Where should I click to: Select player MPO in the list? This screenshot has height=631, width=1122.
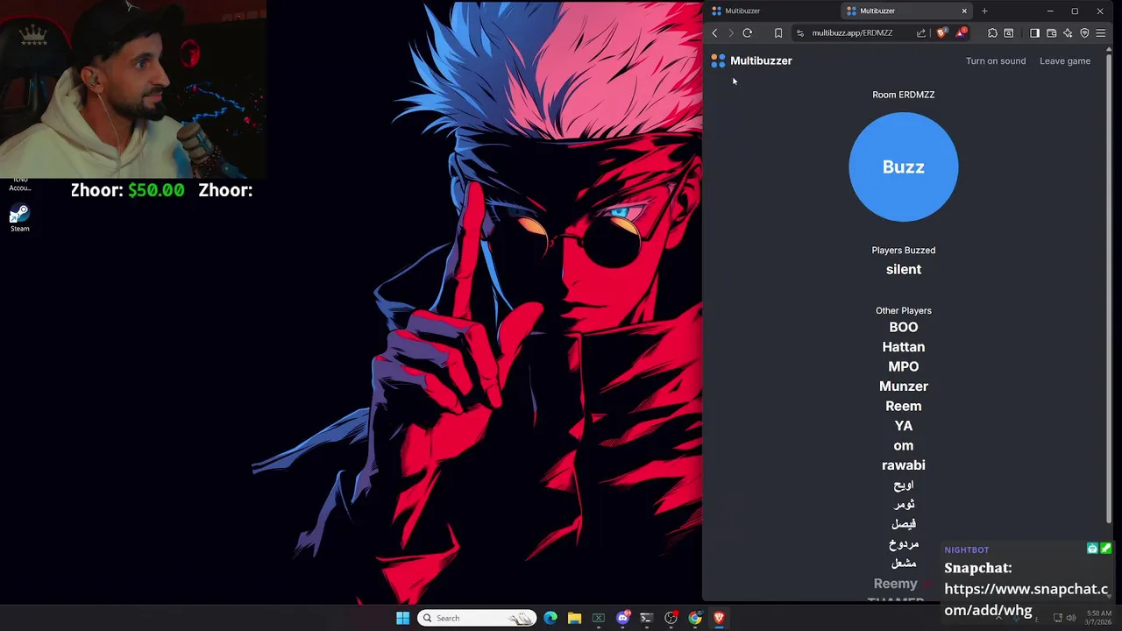[903, 366]
